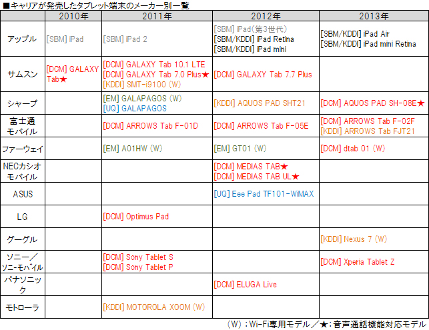Click [KDDI] ARROWS Tab FJT21
This screenshot has height=330, width=429.
click(368, 131)
